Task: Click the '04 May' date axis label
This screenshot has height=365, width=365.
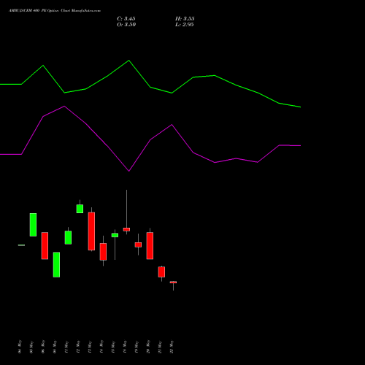Action: click(20, 347)
